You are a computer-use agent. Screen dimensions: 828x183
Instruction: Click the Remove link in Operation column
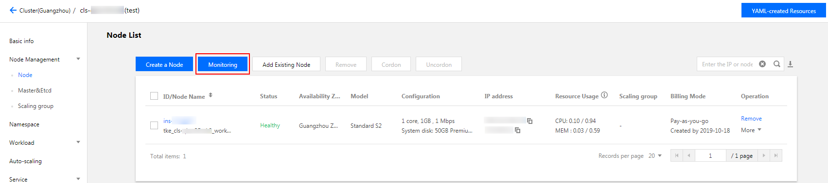751,119
